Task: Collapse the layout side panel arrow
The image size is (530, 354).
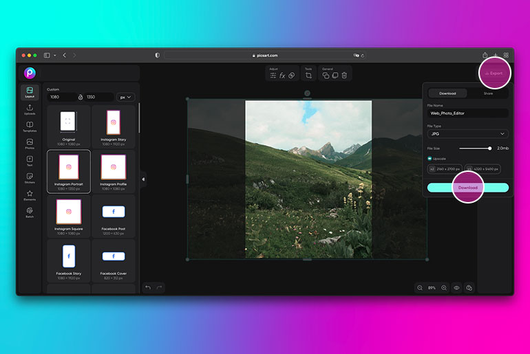Action: pyautogui.click(x=143, y=179)
